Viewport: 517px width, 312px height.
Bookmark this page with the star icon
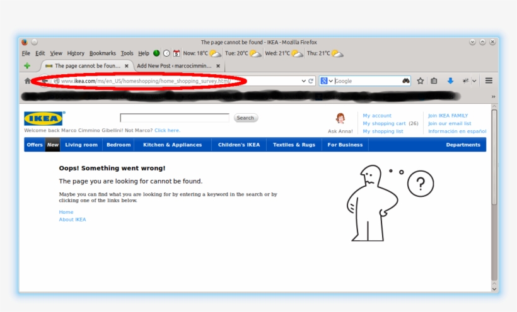[420, 81]
